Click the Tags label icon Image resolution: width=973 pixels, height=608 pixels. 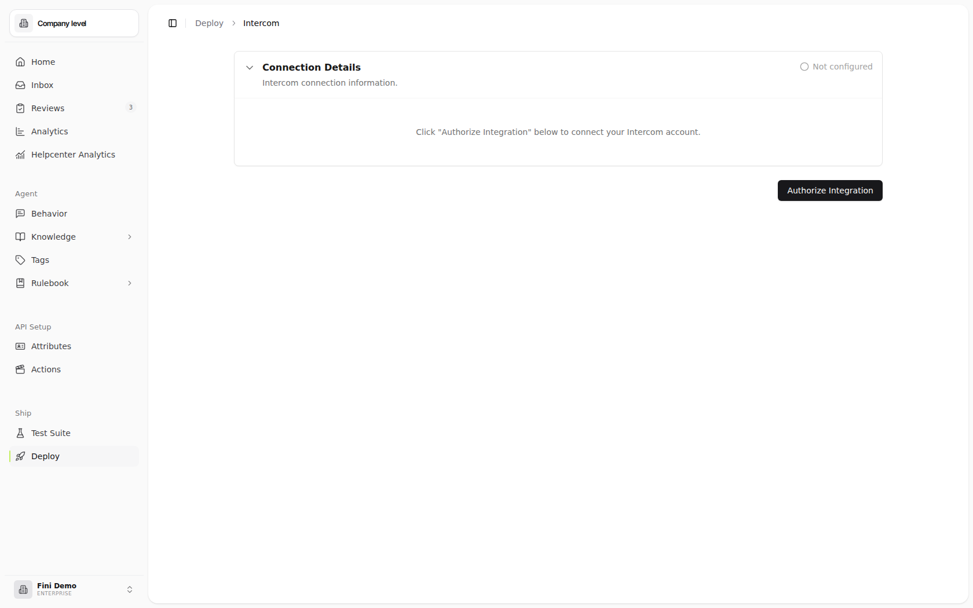pyautogui.click(x=20, y=260)
